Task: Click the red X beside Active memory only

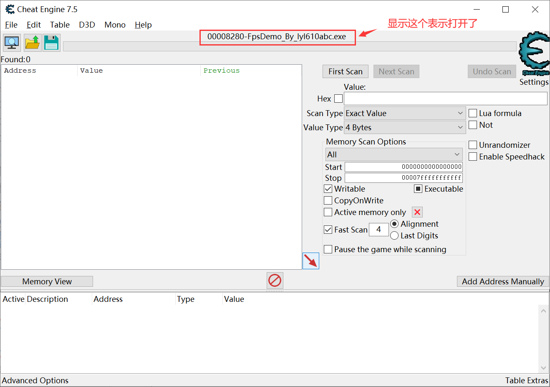Action: click(417, 212)
